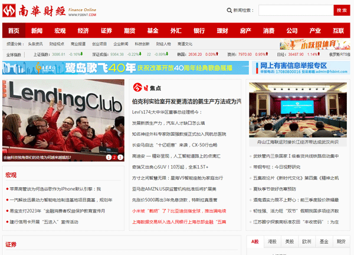The image size is (354, 255).
Task: Click the 企业新闻 channel link
Action: [x=121, y=44]
